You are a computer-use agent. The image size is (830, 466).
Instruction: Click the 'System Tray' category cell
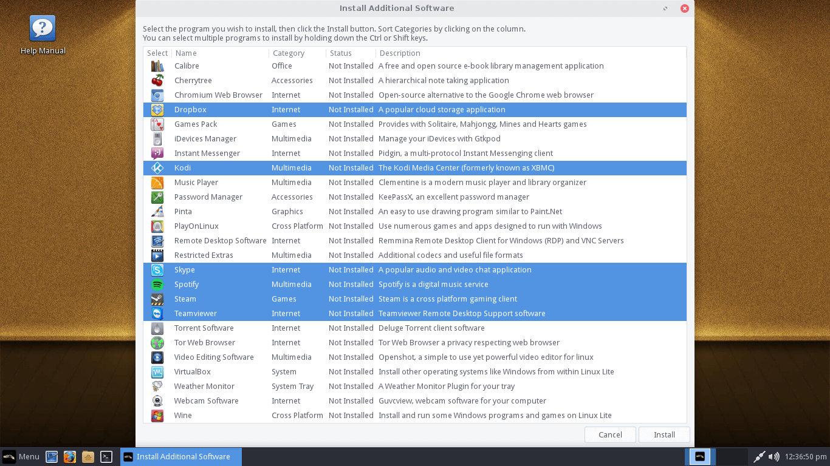click(293, 387)
